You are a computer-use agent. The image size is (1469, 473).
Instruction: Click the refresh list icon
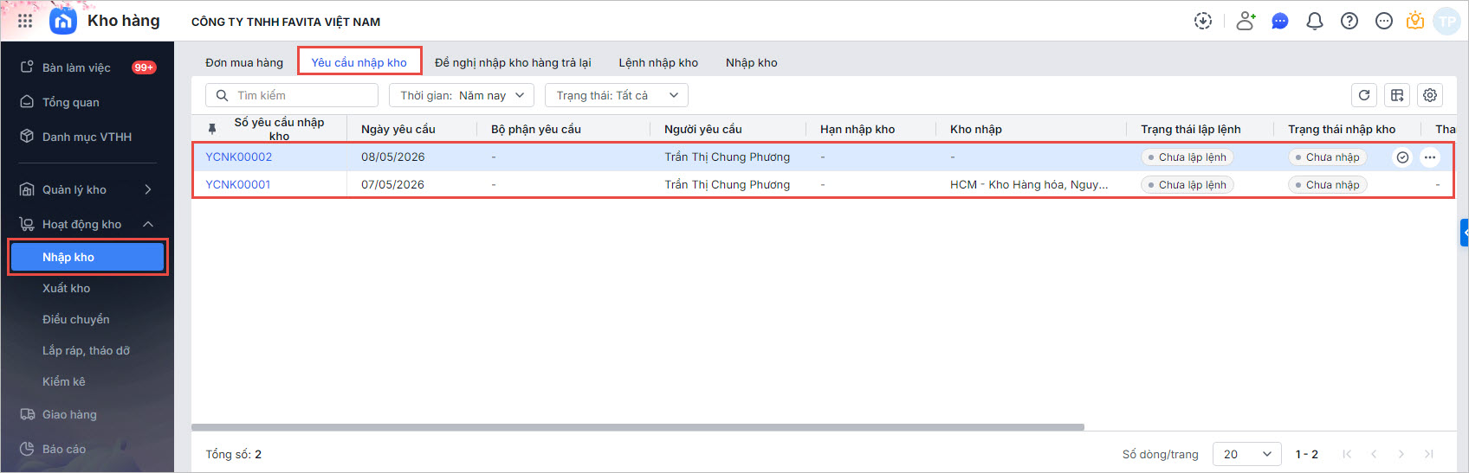(x=1364, y=95)
